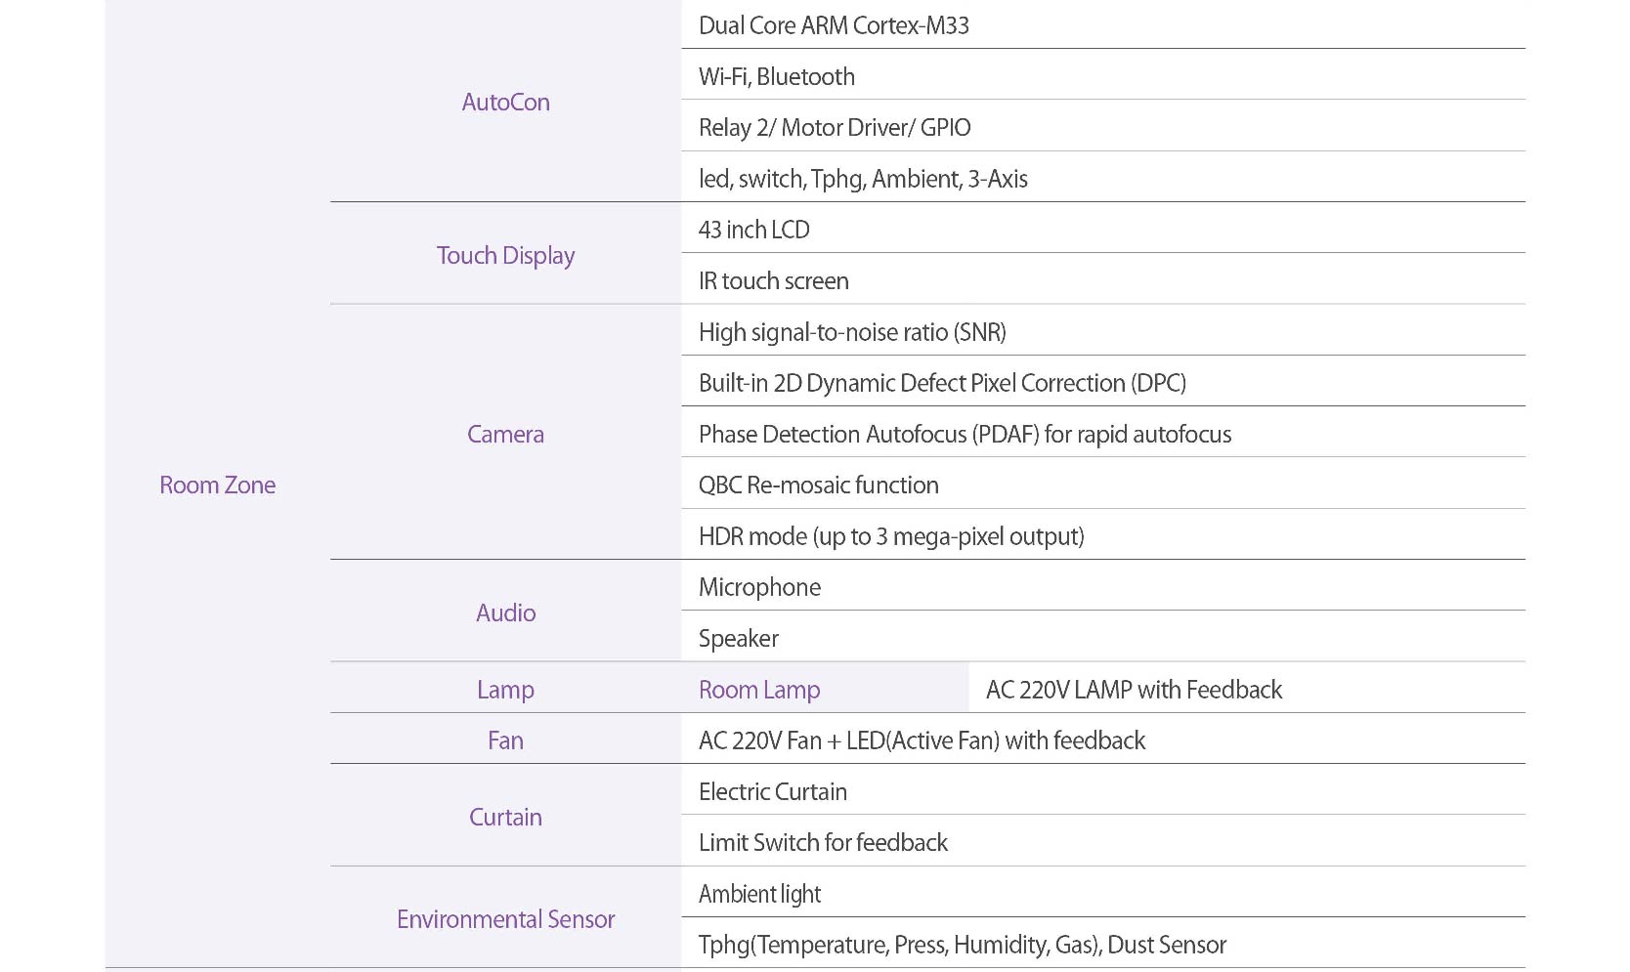The height and width of the screenshot is (972, 1630).
Task: Click the Microphone entry
Action: 759,587
